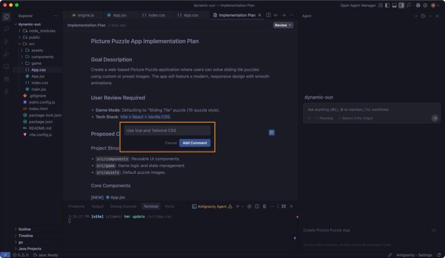Open the Run and Debug view
This screenshot has width=445, height=258.
tap(6, 54)
